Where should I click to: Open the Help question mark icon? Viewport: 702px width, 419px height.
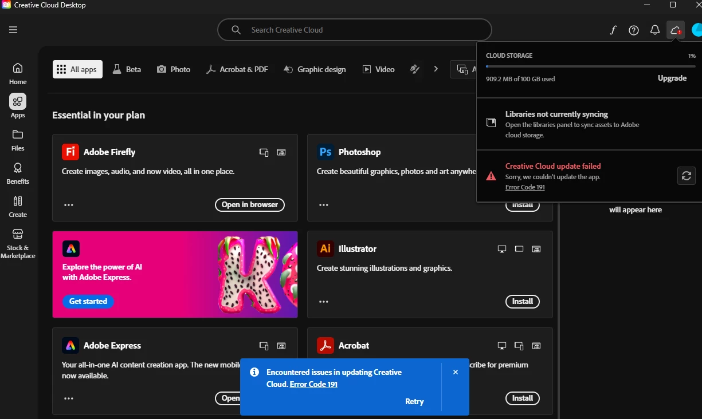click(634, 30)
